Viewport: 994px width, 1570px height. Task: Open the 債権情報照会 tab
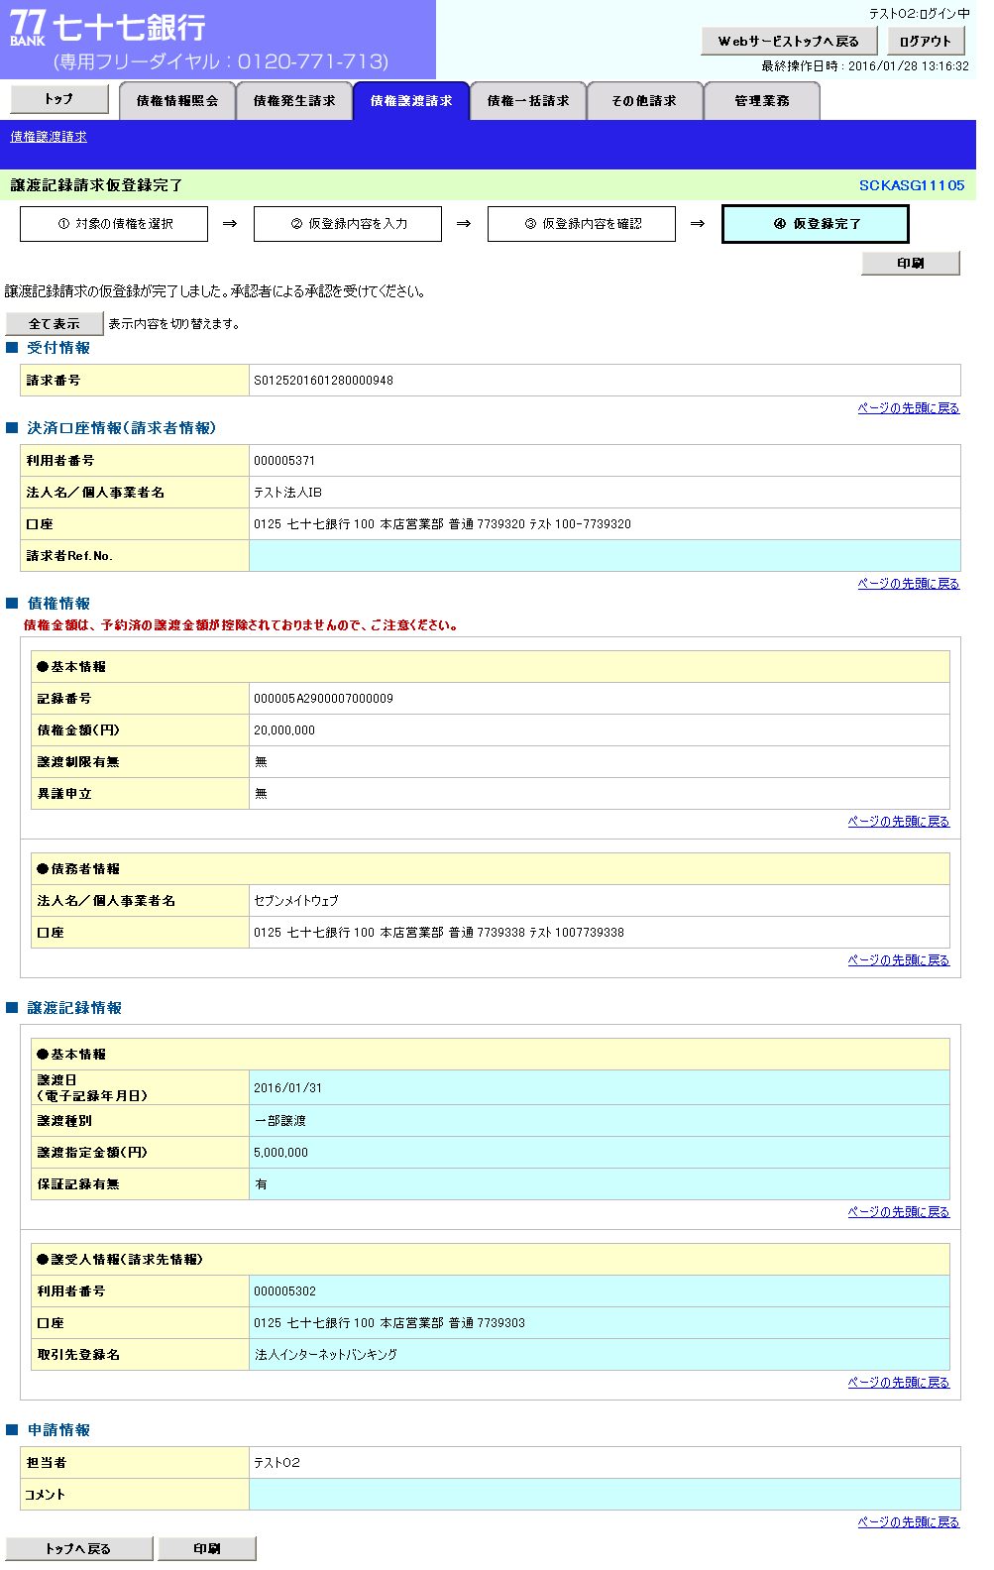[x=177, y=101]
